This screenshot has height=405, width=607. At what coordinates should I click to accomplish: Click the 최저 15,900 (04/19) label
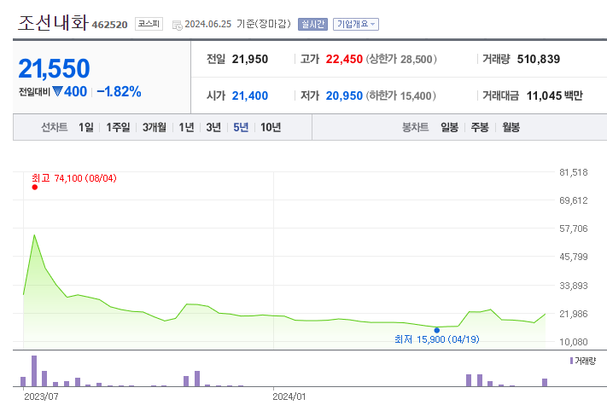pos(436,339)
